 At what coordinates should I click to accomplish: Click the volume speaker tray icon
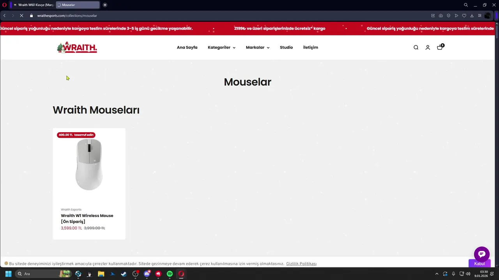[x=468, y=274]
